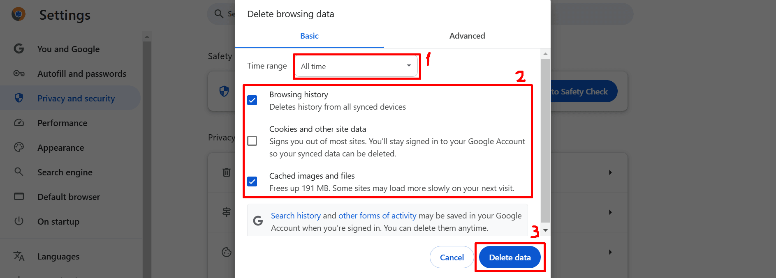Image resolution: width=776 pixels, height=278 pixels.
Task: Check Cookies and other site data checkbox
Action: coord(252,141)
